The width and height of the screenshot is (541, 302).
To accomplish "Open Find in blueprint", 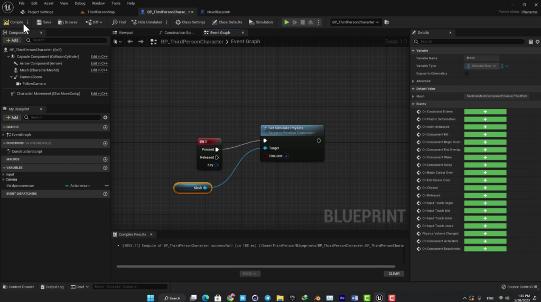I will [119, 22].
